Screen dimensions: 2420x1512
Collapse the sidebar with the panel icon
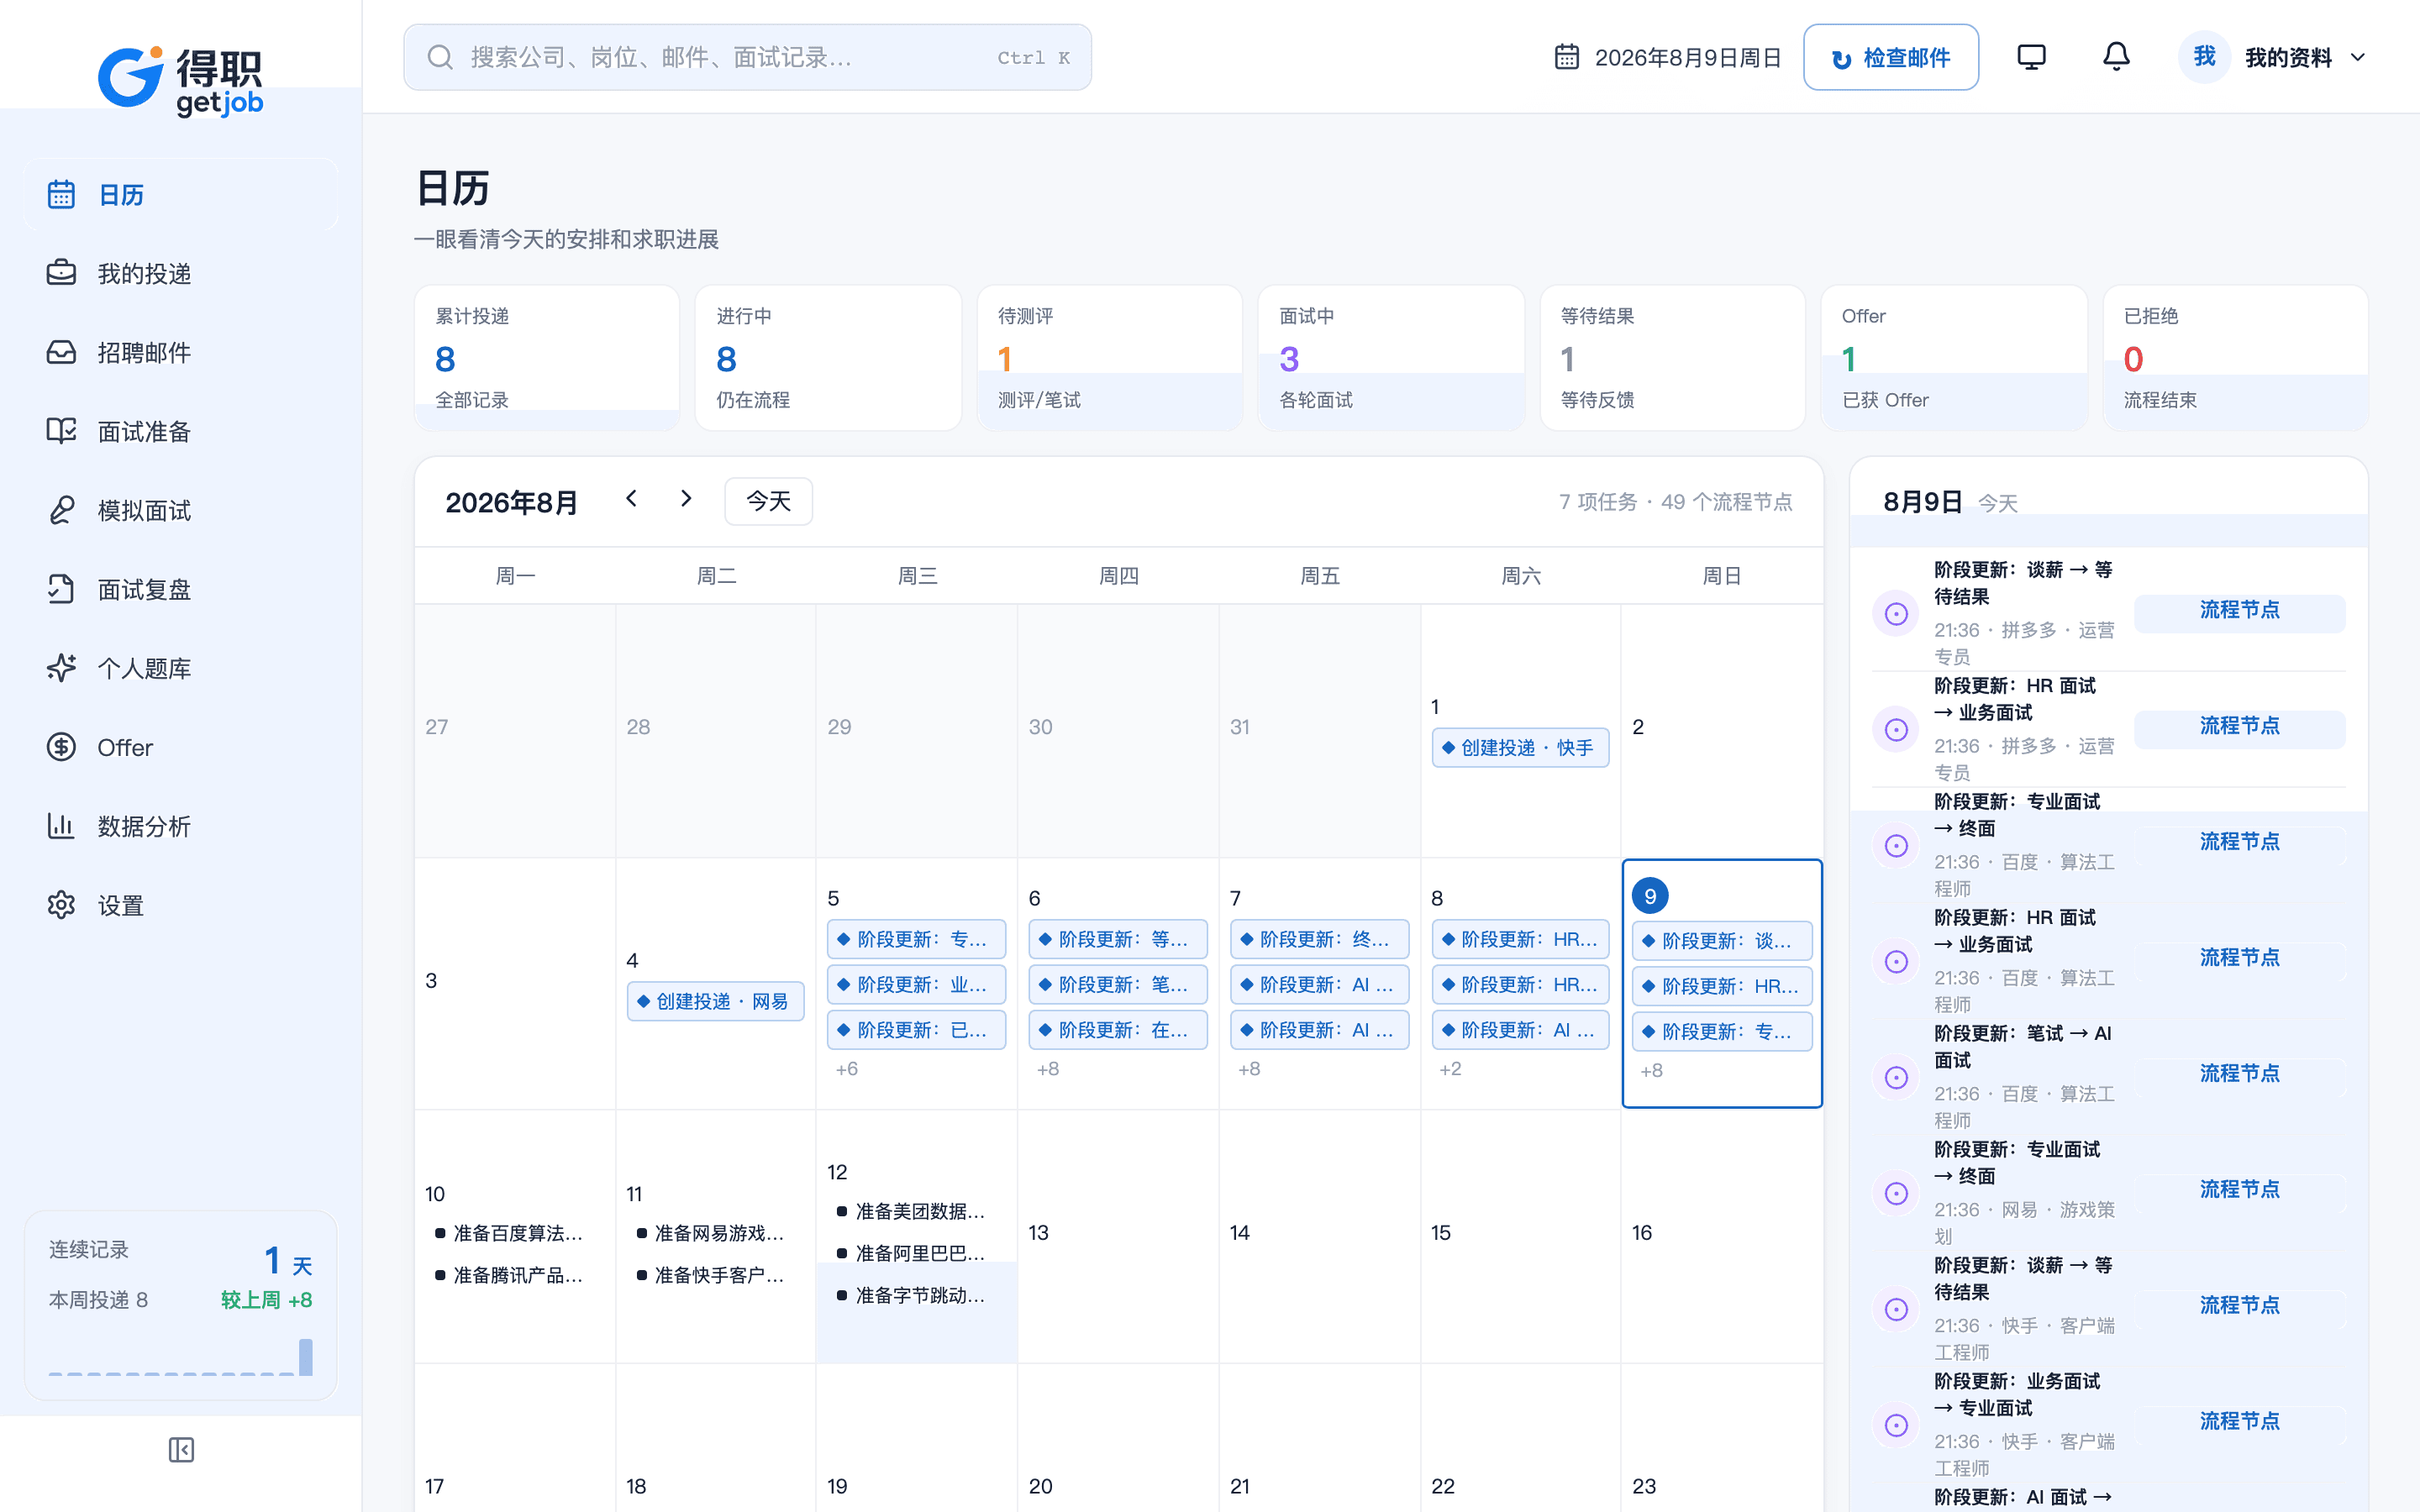coord(181,1449)
